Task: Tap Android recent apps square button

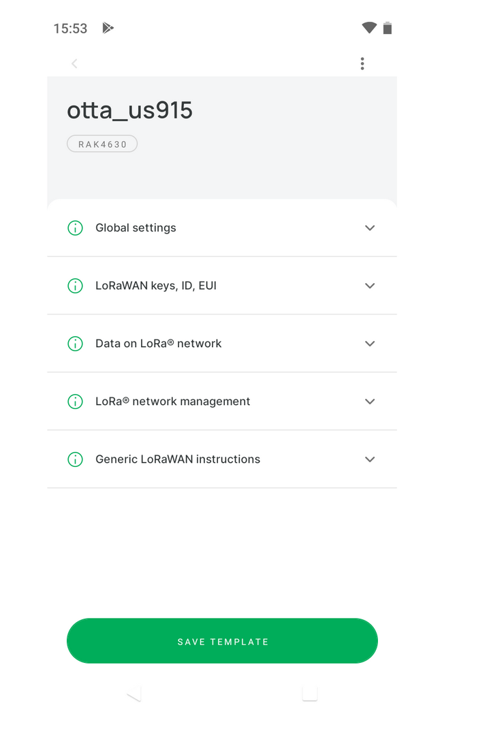Action: coord(310,693)
